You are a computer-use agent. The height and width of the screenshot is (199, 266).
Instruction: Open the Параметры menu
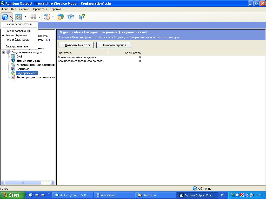(39, 9)
